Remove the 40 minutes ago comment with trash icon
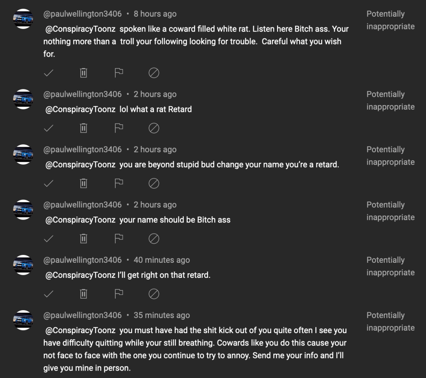This screenshot has height=378, width=426. pos(84,294)
